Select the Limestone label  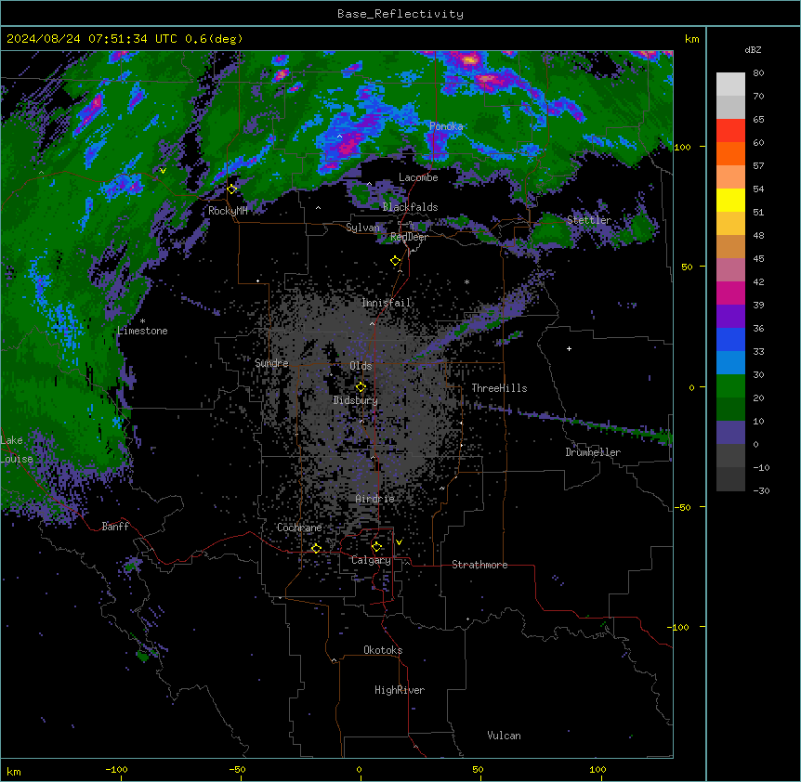[142, 331]
